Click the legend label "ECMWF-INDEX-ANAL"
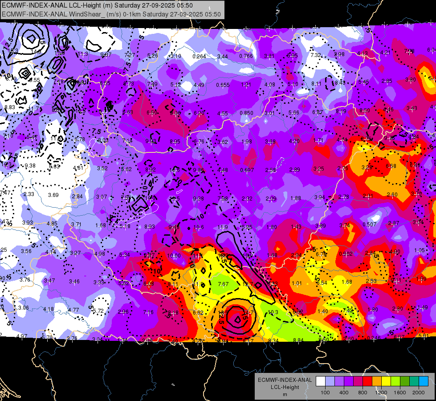Viewport: 436px width, 401px height. tap(285, 380)
